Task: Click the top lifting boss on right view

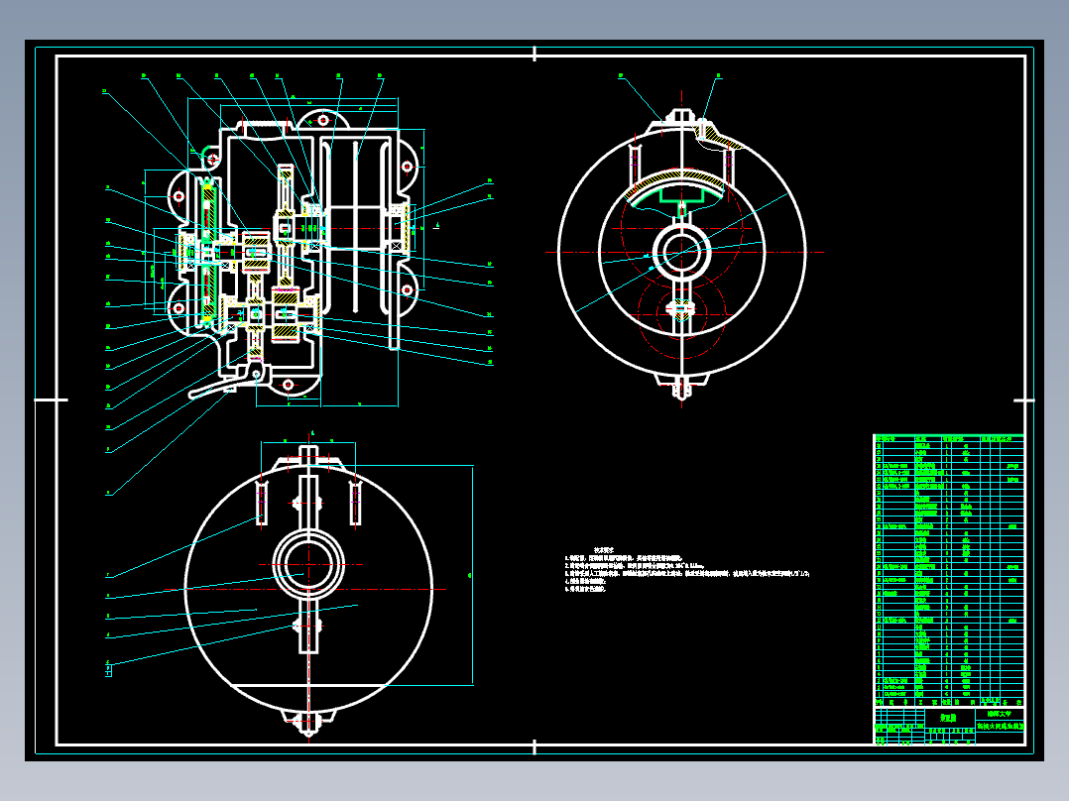Action: point(682,116)
